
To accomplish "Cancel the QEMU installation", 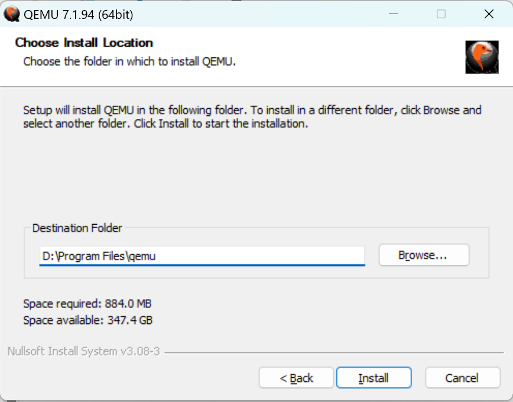I will click(x=462, y=378).
